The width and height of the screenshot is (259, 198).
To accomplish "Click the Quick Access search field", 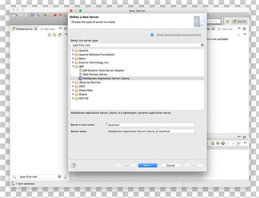I will pos(214,21).
